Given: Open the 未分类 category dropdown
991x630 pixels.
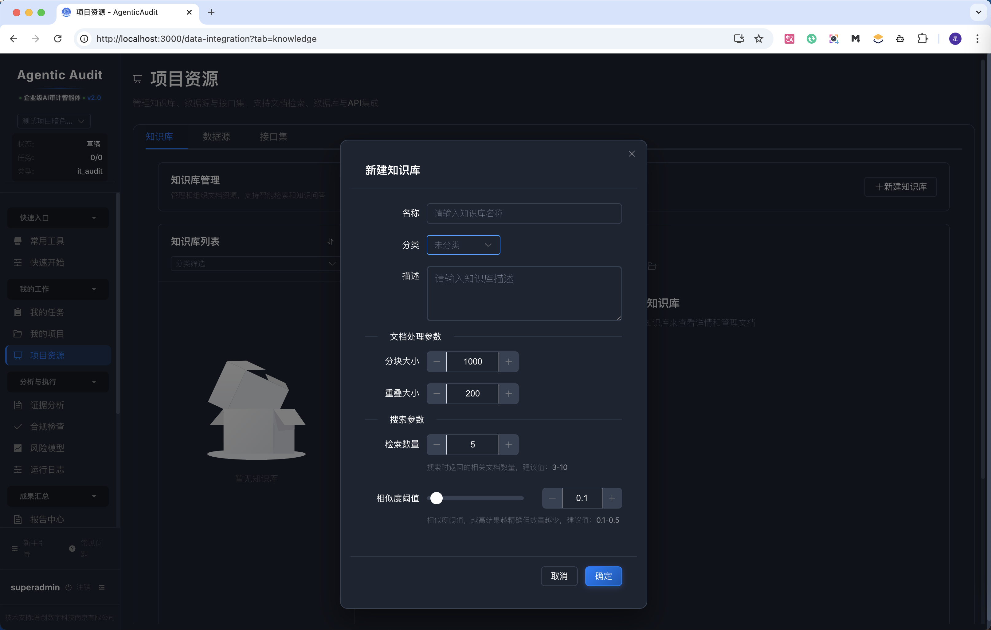Looking at the screenshot, I should [x=463, y=245].
